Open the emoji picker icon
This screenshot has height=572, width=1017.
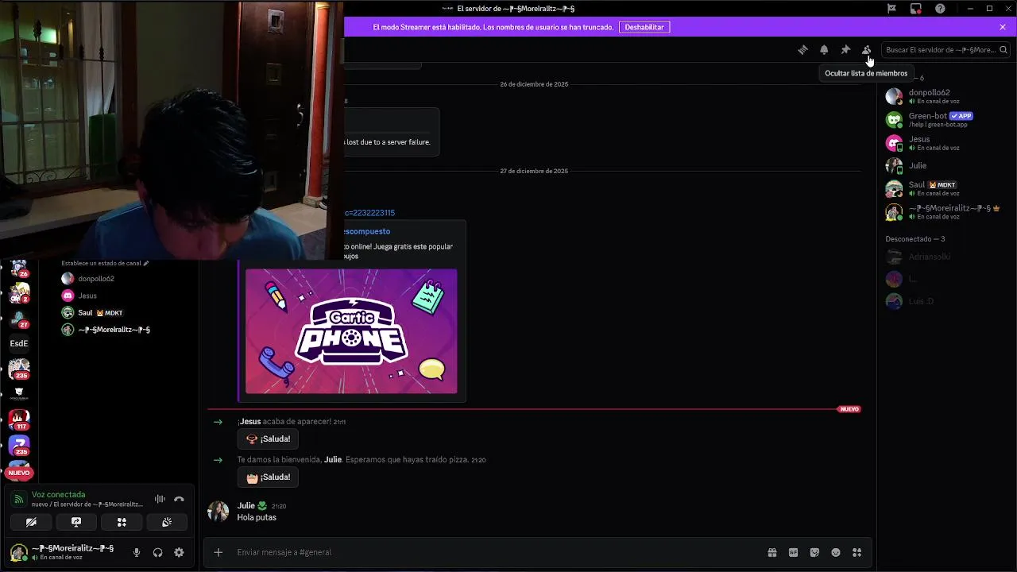(x=836, y=552)
